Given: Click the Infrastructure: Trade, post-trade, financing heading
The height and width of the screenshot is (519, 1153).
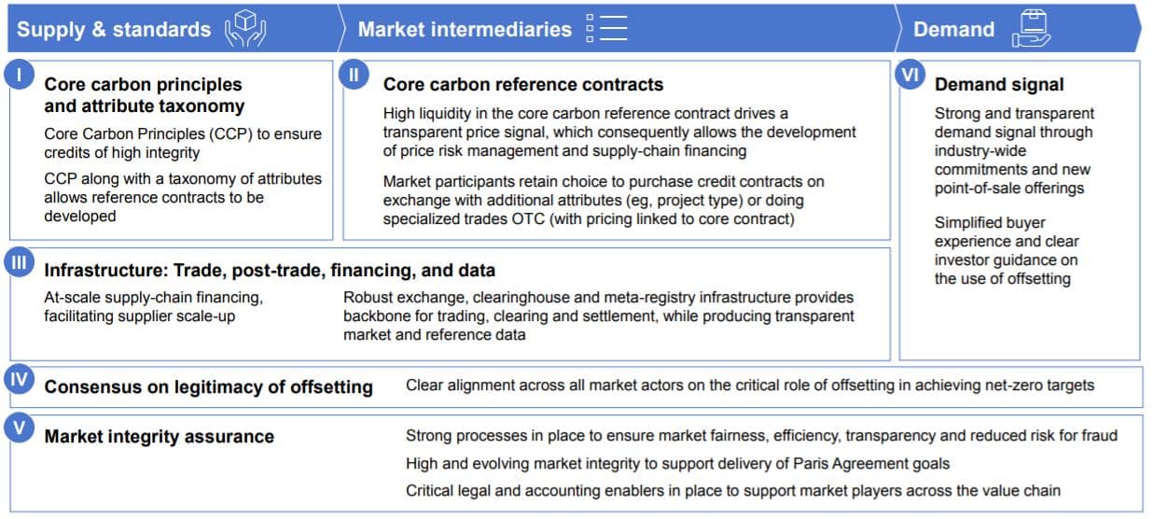Looking at the screenshot, I should [x=270, y=270].
